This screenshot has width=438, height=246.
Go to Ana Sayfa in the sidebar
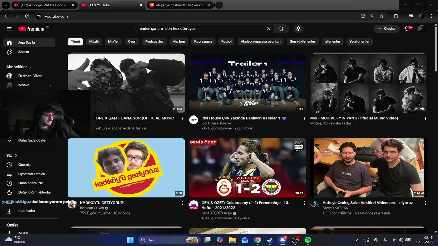(x=29, y=43)
